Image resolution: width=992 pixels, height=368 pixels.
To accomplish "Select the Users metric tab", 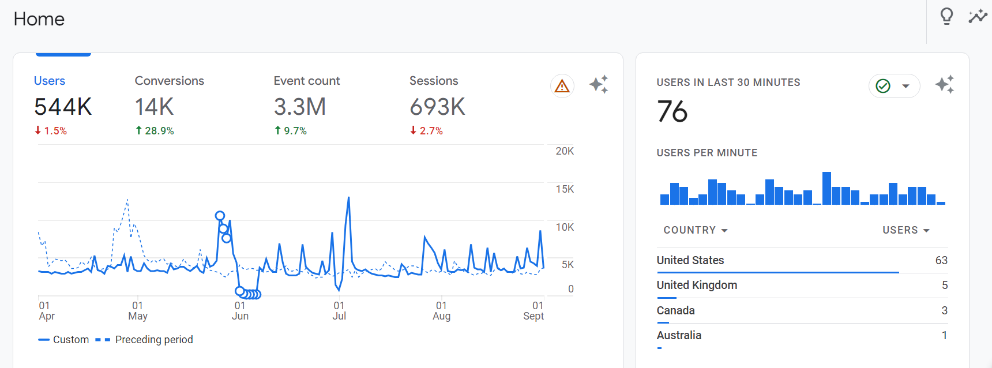I will [50, 81].
